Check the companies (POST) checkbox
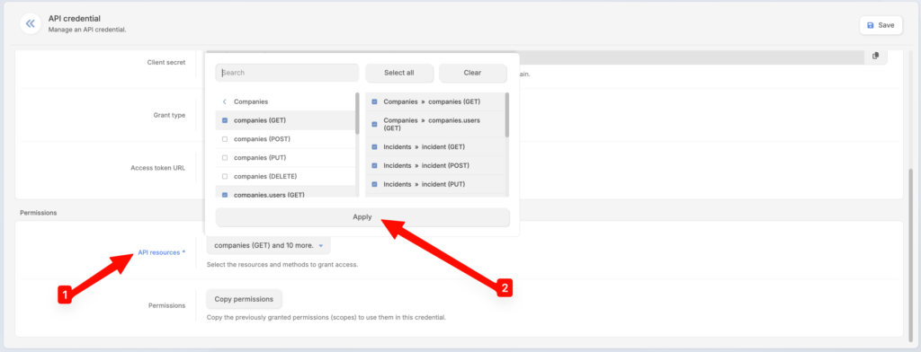The image size is (921, 352). (225, 139)
